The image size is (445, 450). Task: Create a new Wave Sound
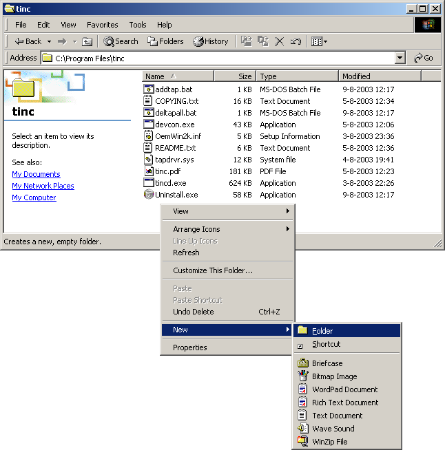click(x=346, y=429)
